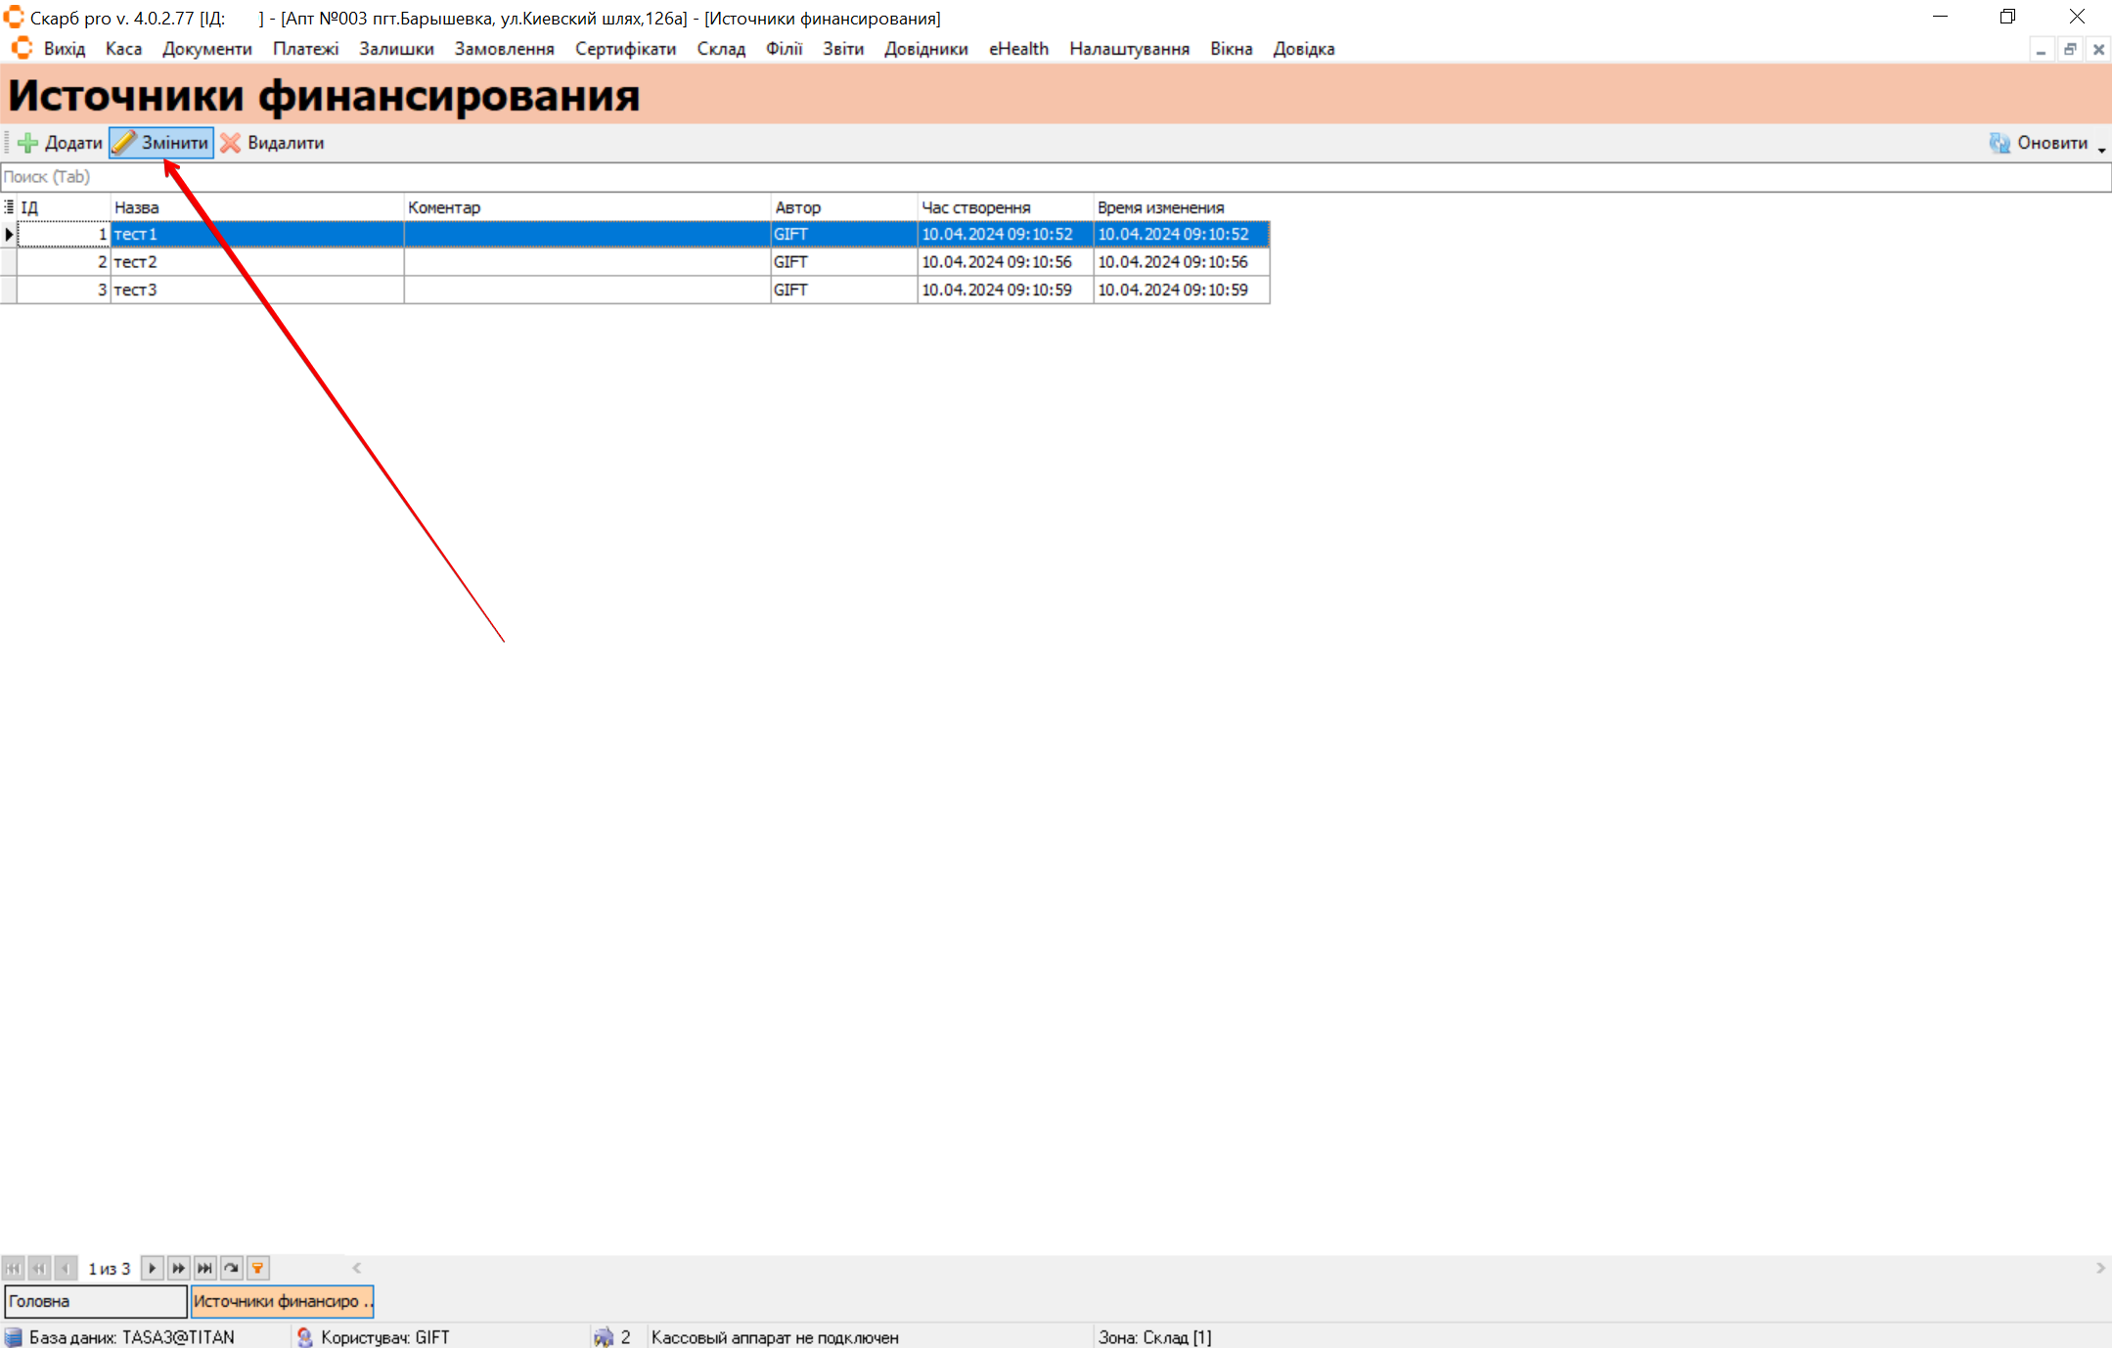
Task: Open the toolbar overflow dropdown arrow
Action: tap(2101, 150)
